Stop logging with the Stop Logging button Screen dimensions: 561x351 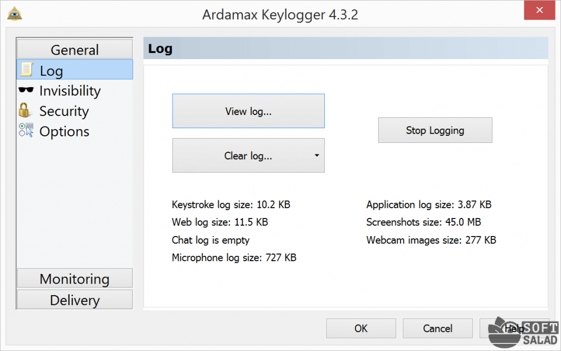tap(435, 130)
